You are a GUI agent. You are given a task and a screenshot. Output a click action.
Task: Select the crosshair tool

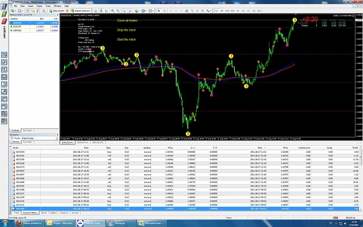click(x=164, y=11)
